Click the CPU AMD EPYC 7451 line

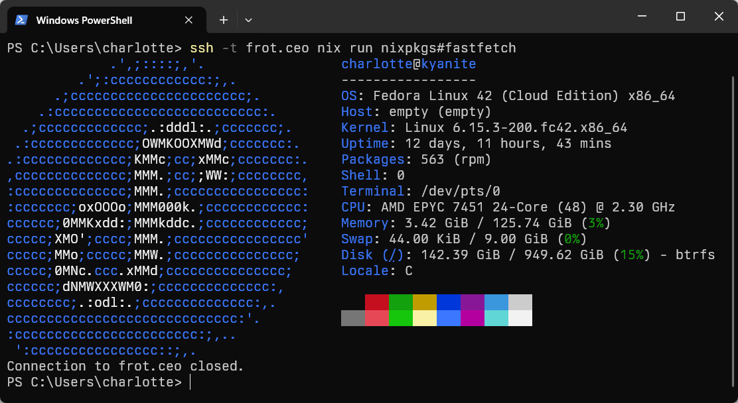point(508,207)
